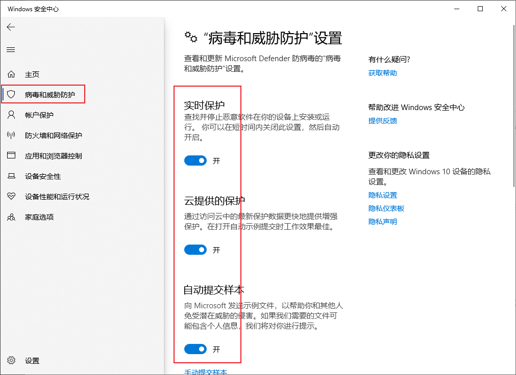Read the 隐私声明 statement

[383, 221]
